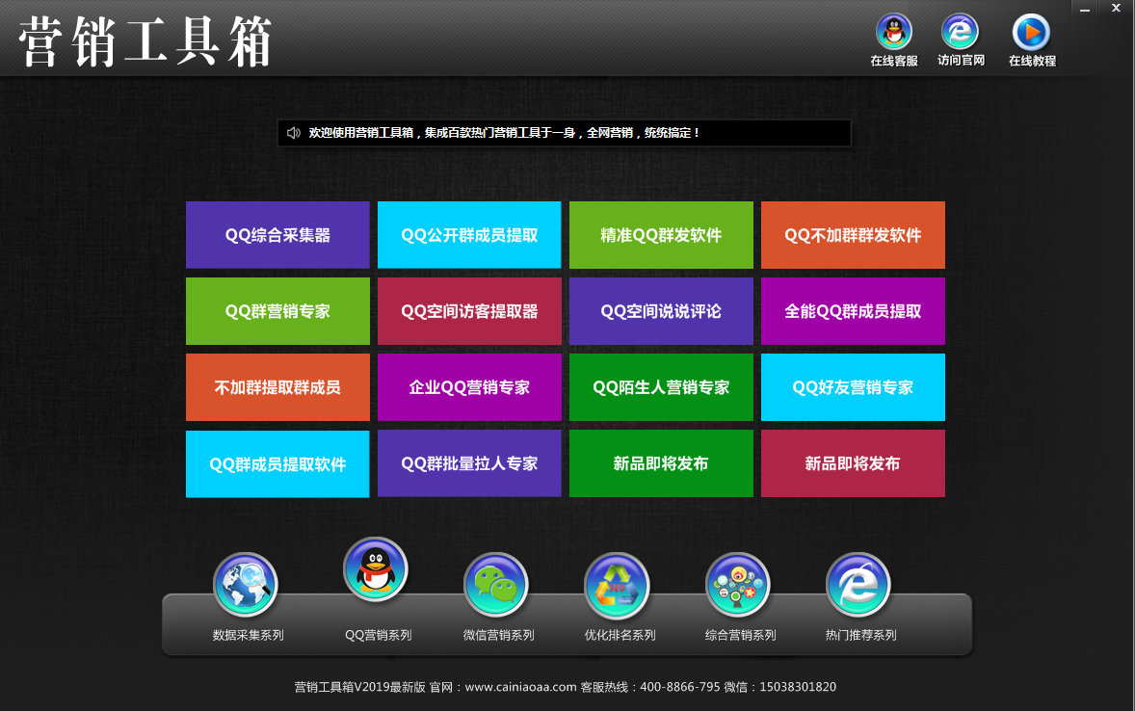Open QQ群批量拉人专家 tile
1135x711 pixels.
470,463
